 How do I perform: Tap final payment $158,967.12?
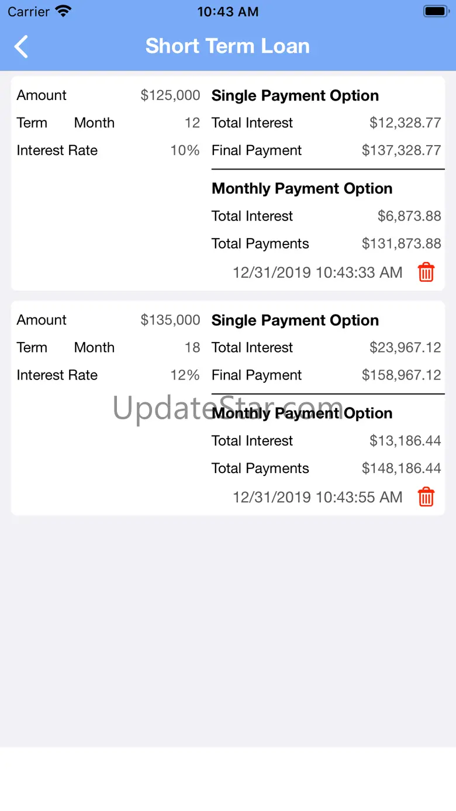click(401, 375)
